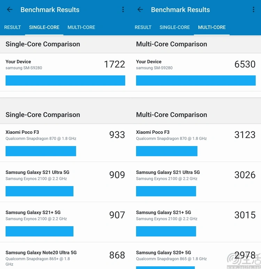This screenshot has width=261, height=269.
Task: Tap the 3015 score for Galaxy S21+ 5G
Action: pyautogui.click(x=245, y=215)
